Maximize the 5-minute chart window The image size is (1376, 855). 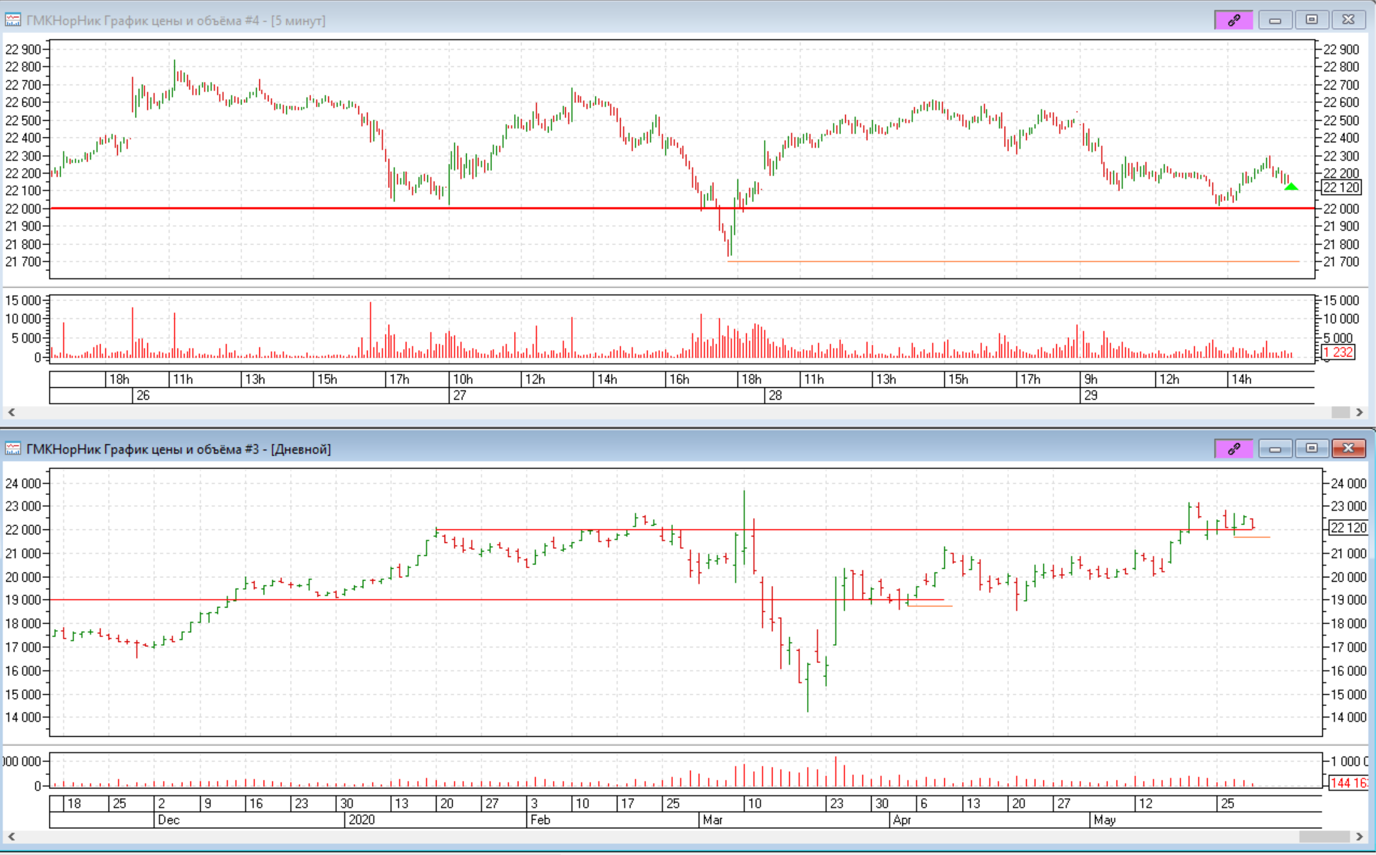tap(1311, 20)
